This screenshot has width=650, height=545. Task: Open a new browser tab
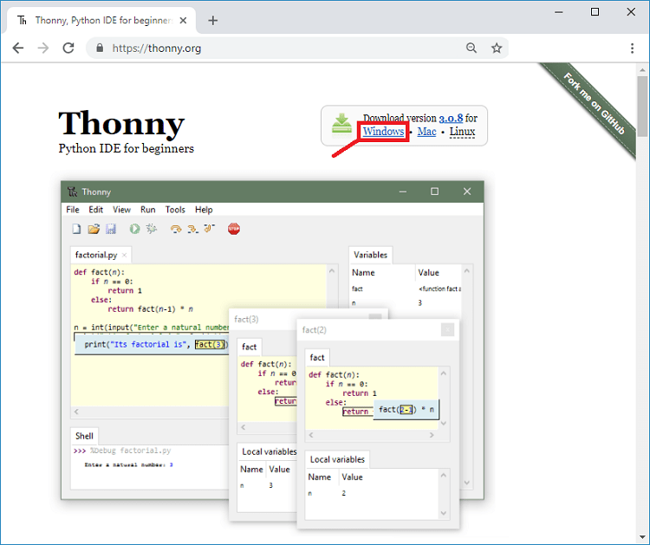point(213,21)
